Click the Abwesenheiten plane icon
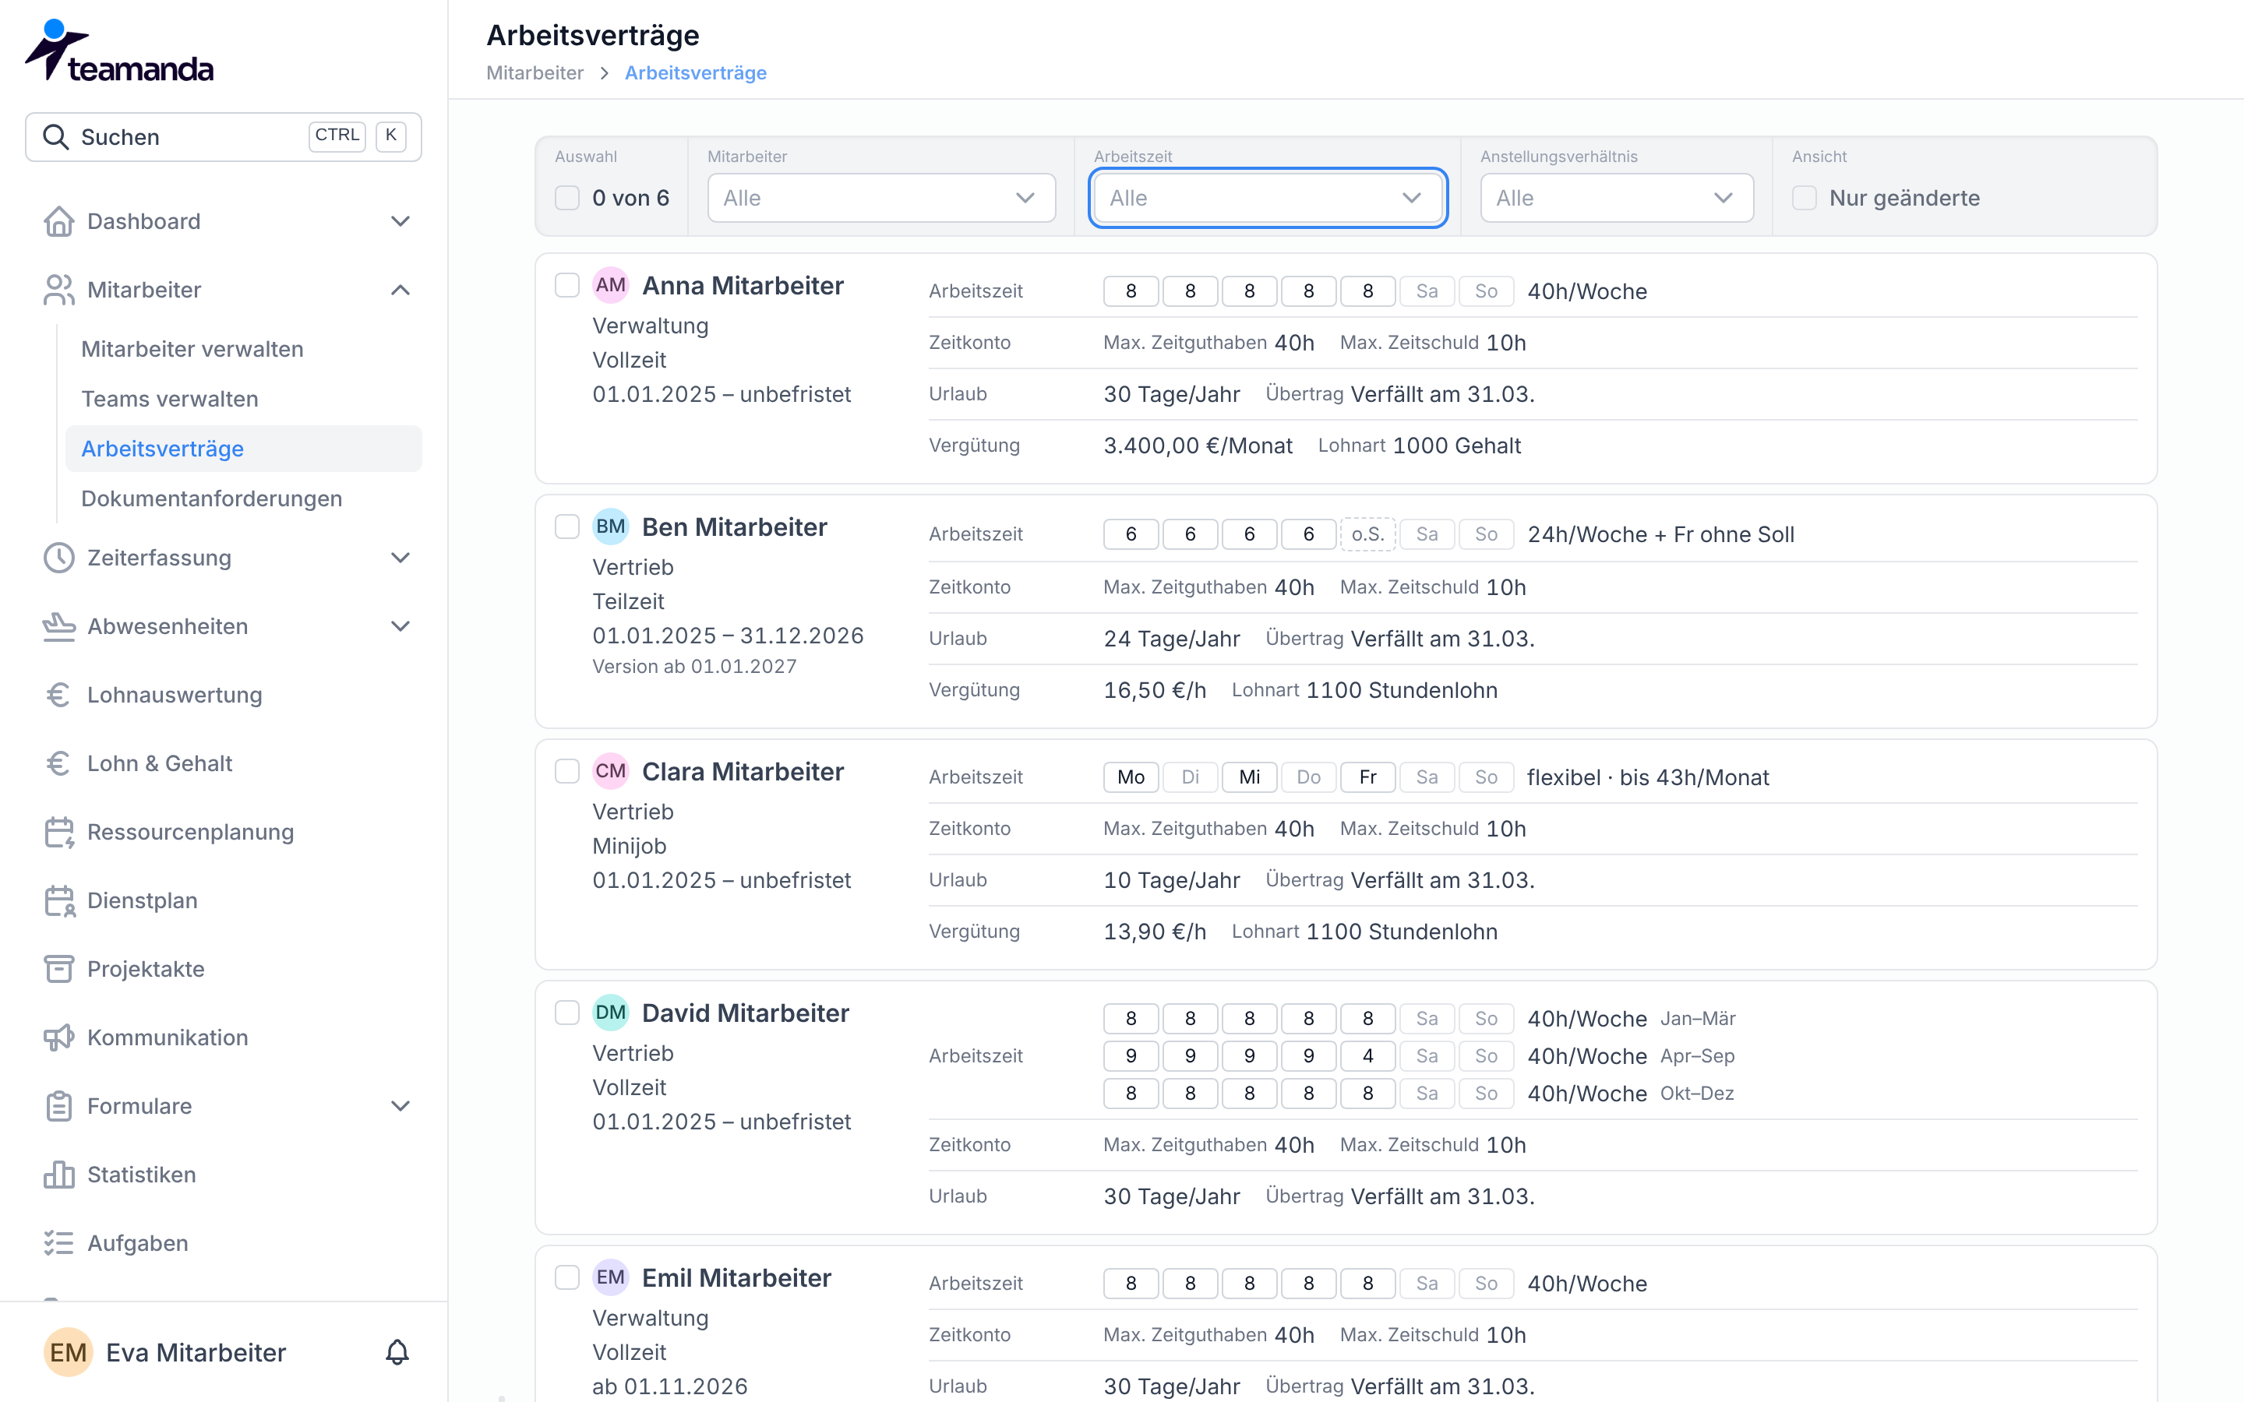Viewport: 2244px width, 1402px height. (58, 627)
